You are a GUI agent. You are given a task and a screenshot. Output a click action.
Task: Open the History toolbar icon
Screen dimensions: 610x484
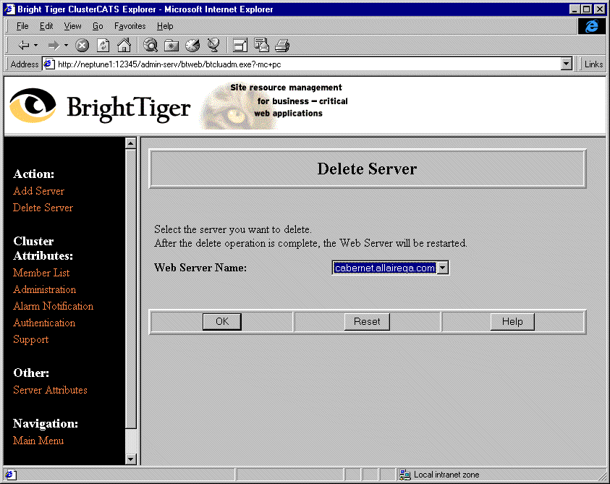192,45
